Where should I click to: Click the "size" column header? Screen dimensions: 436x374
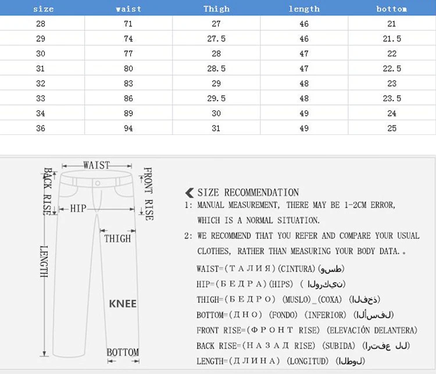(x=44, y=9)
